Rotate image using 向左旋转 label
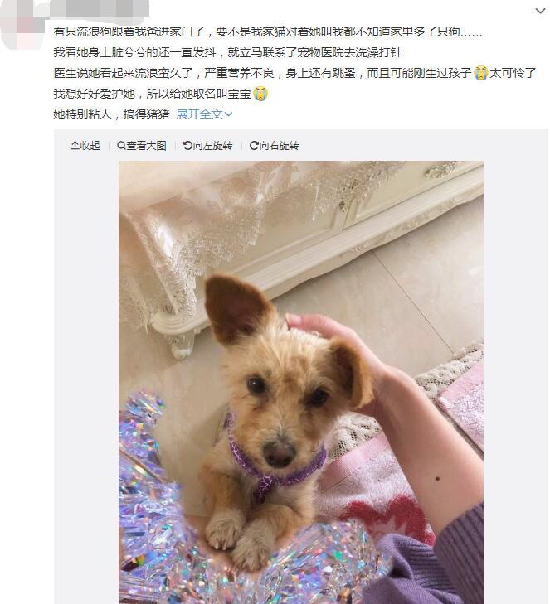This screenshot has width=550, height=604. [212, 146]
